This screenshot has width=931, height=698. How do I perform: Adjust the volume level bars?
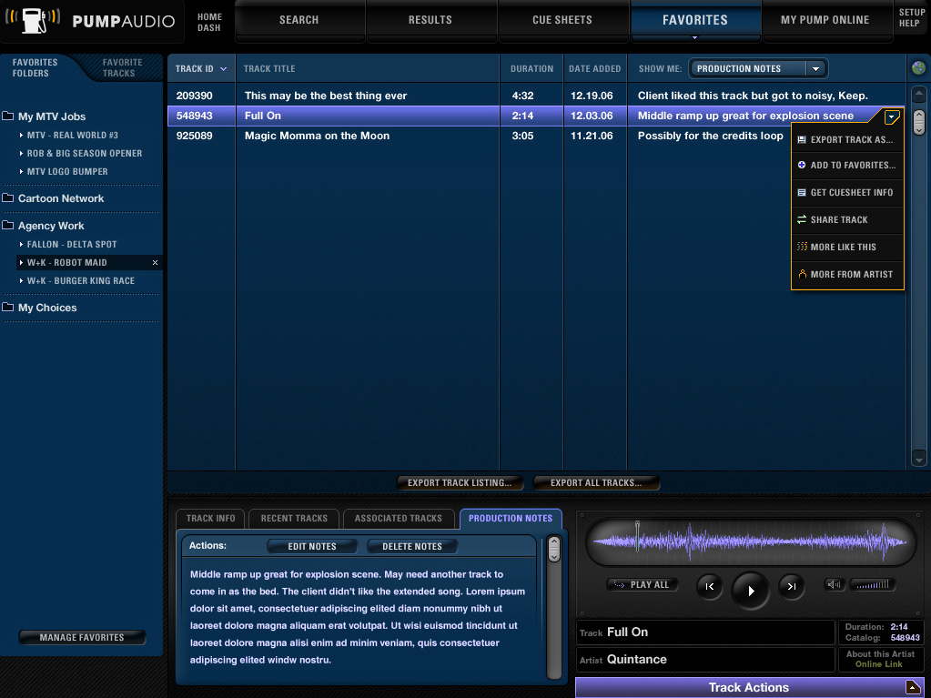coord(872,584)
